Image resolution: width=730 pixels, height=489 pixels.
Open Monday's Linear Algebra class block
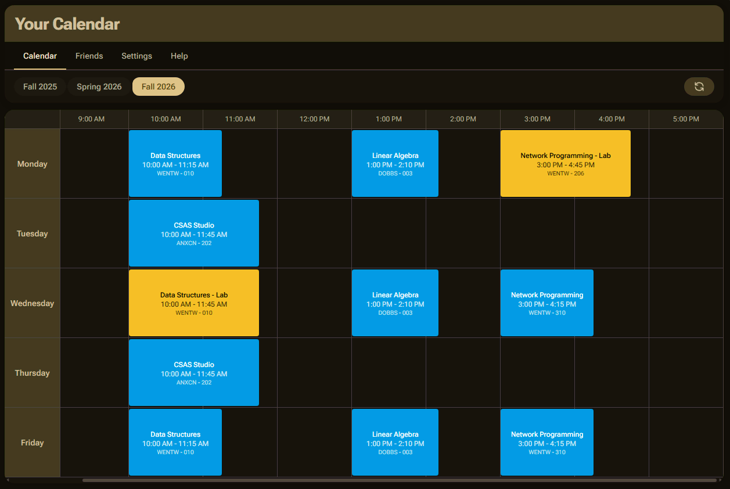click(x=395, y=164)
